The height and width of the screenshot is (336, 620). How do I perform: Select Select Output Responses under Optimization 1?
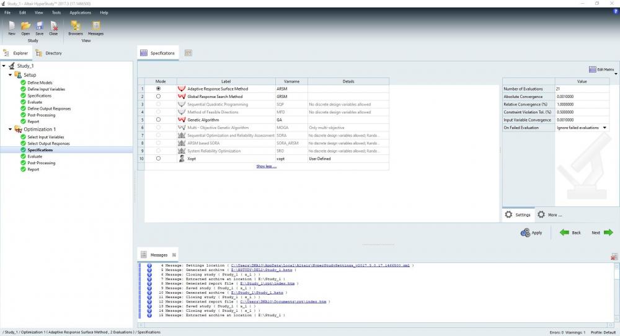(48, 143)
